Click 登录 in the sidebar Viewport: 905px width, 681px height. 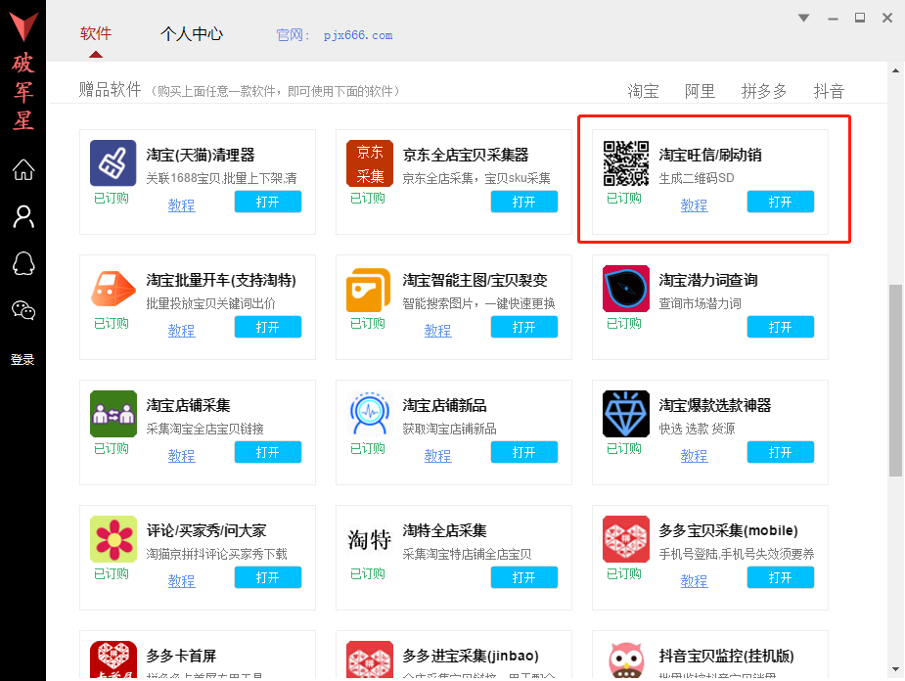tap(23, 359)
